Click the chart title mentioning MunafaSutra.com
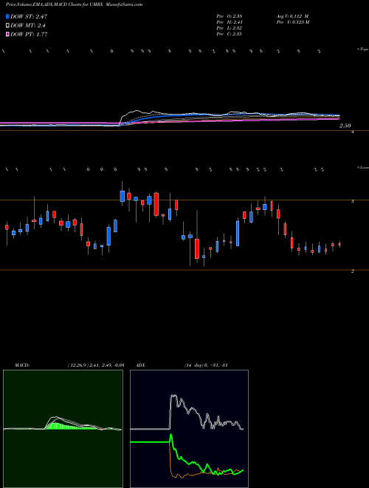 pyautogui.click(x=75, y=5)
